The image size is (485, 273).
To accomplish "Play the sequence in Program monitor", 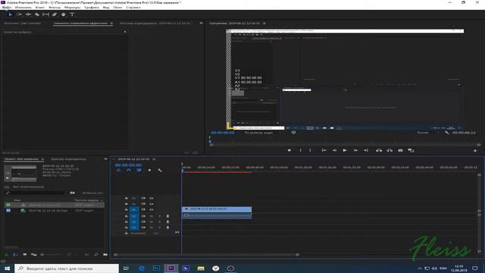I will 345,150.
